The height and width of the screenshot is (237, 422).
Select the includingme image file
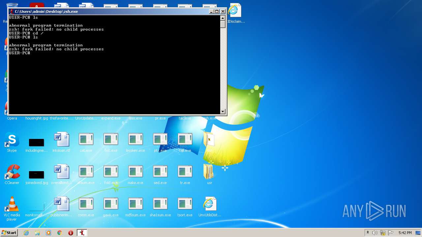[x=36, y=143]
